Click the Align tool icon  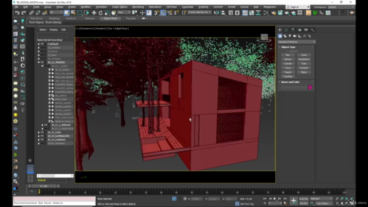click(x=223, y=13)
